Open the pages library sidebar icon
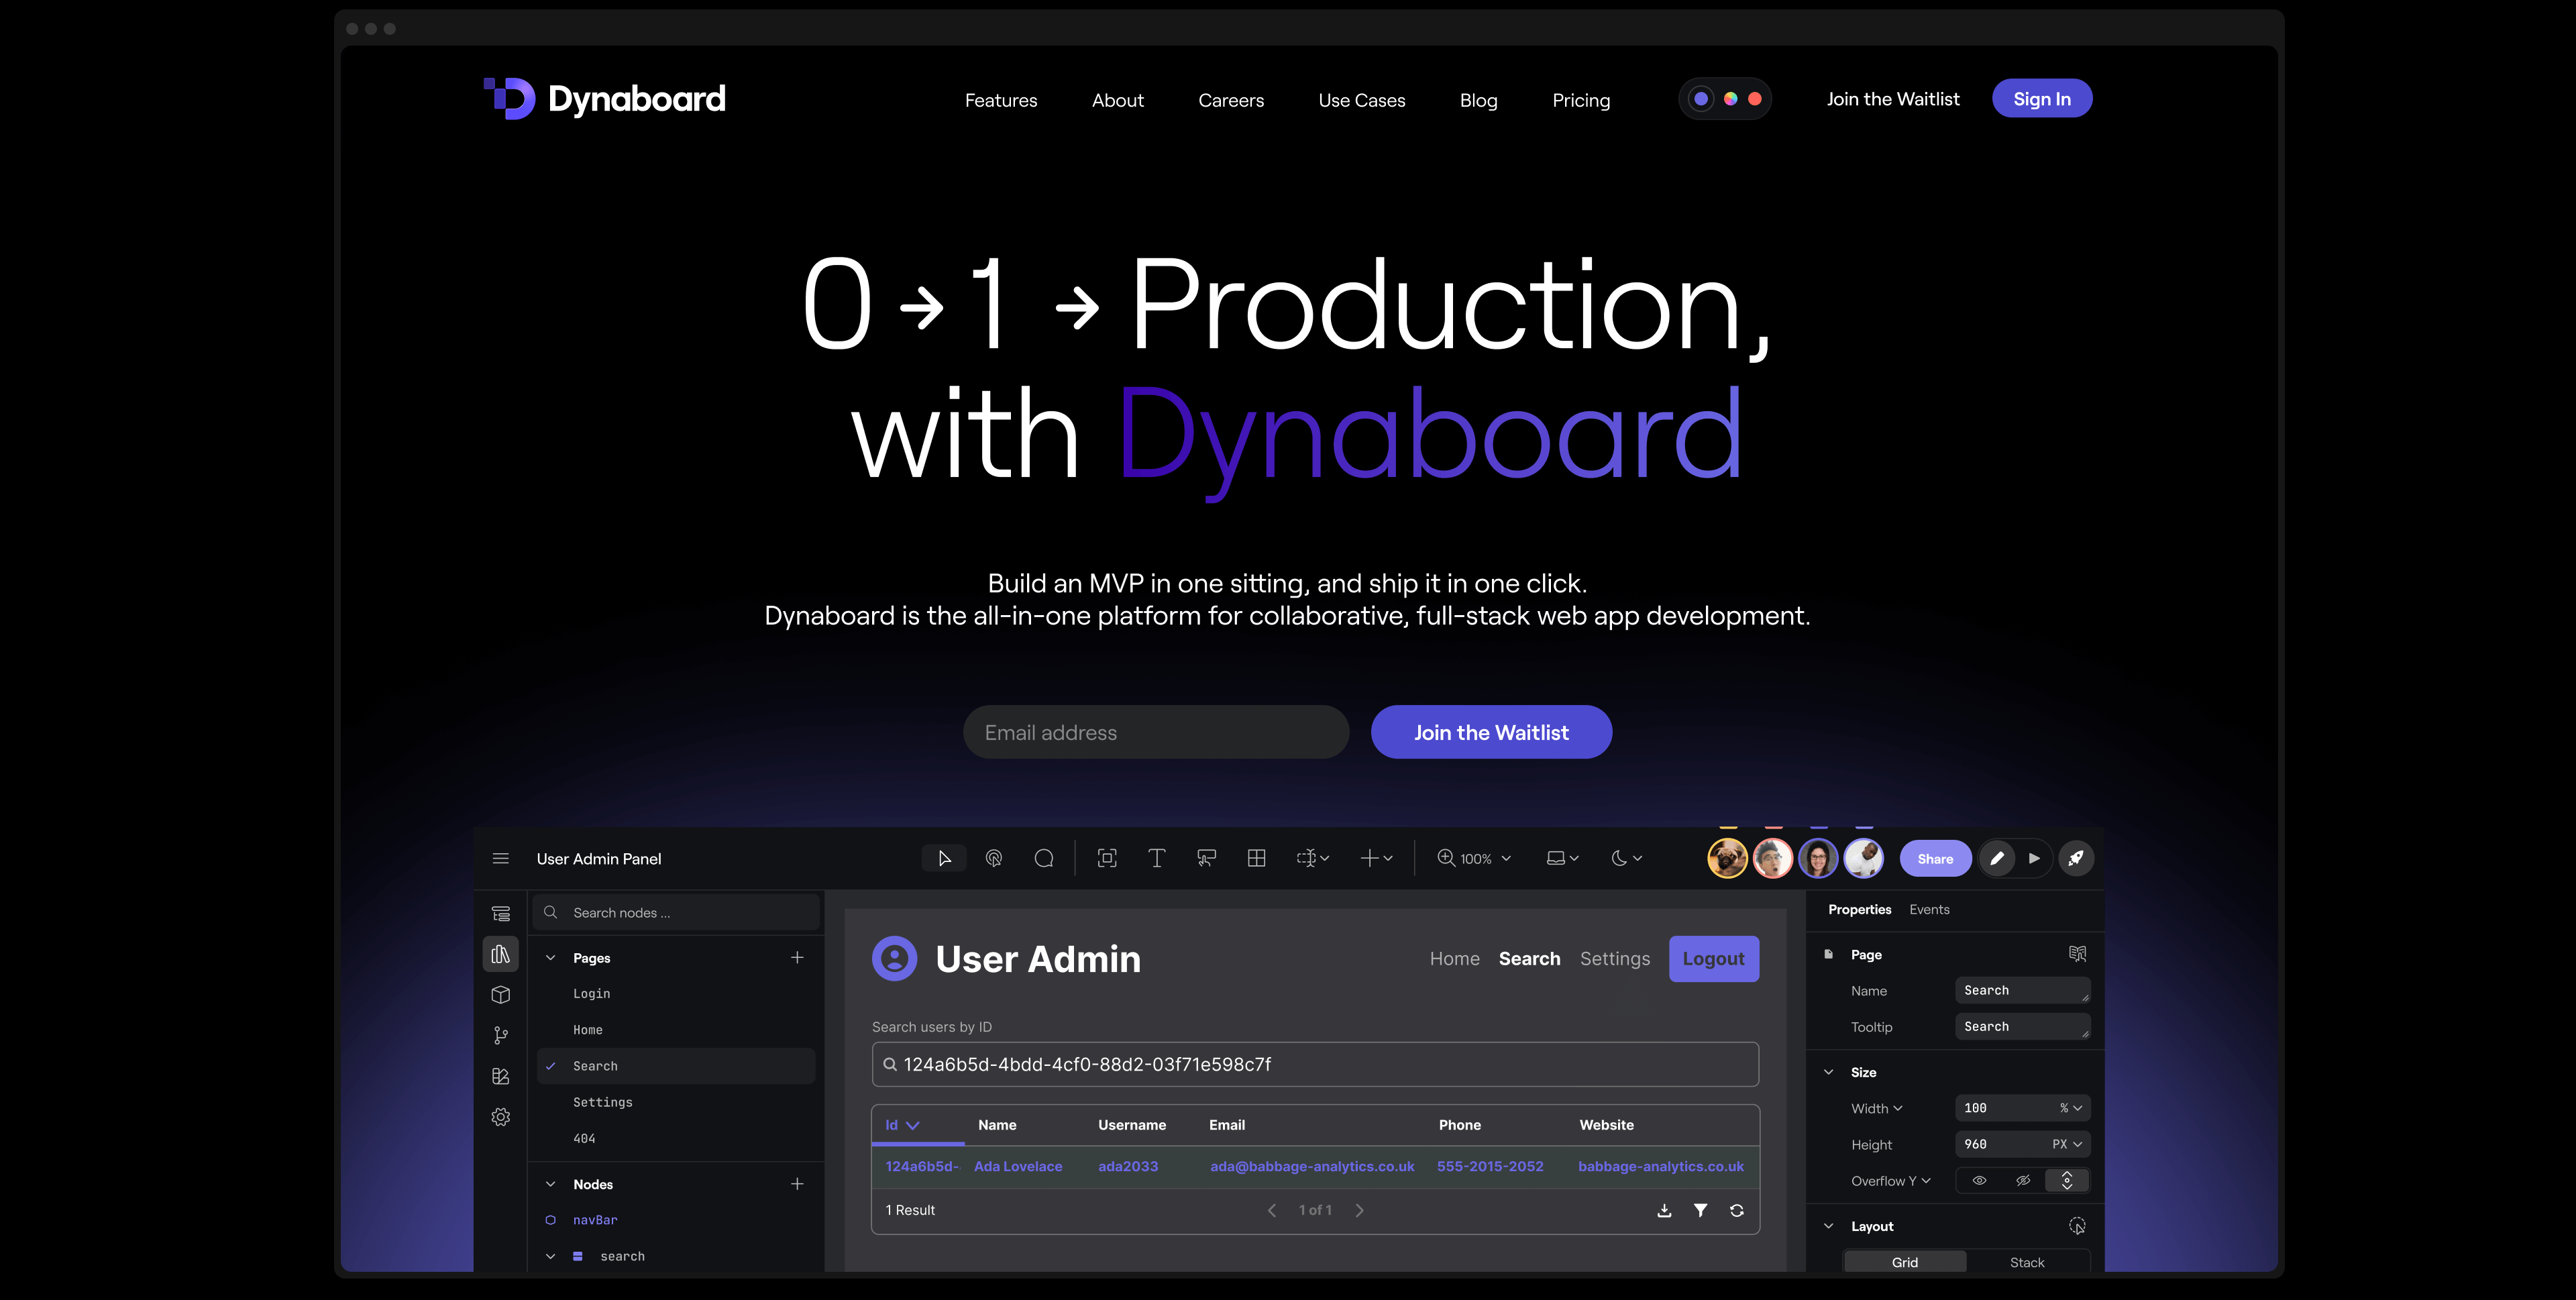This screenshot has width=2576, height=1300. click(x=501, y=954)
